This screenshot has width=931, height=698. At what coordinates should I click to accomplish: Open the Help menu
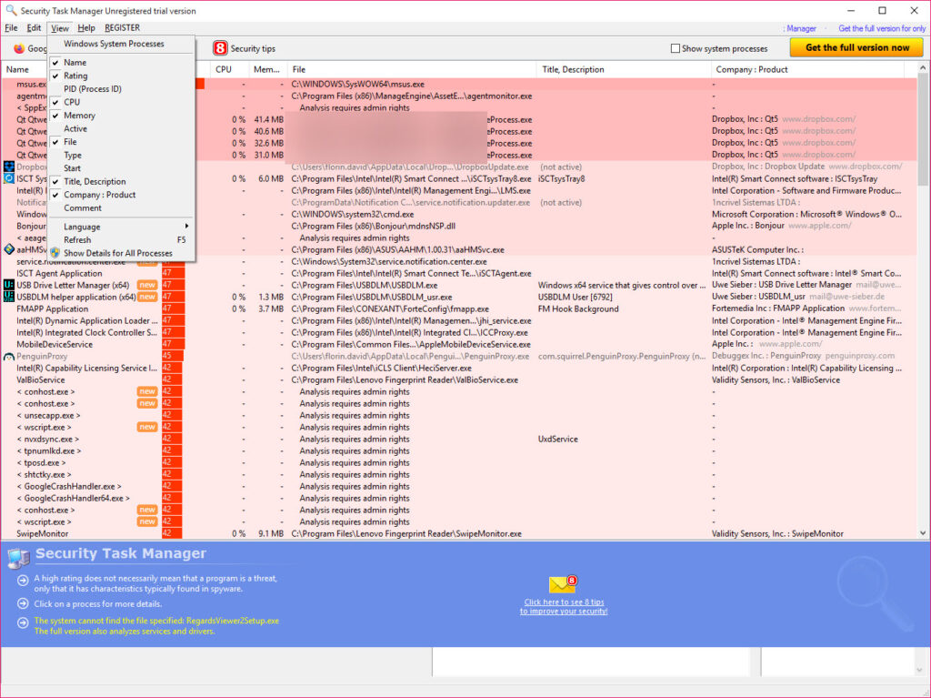click(x=86, y=28)
